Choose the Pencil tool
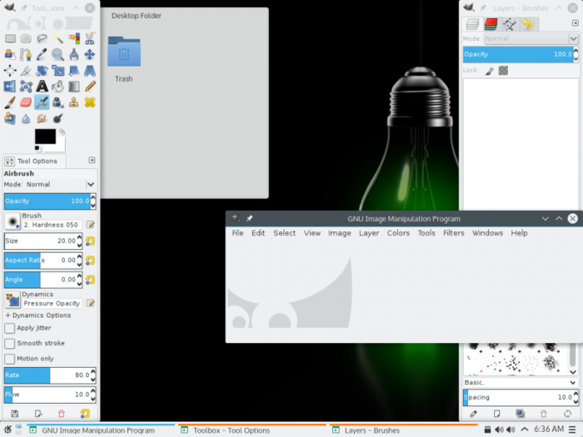583x437 pixels. (89, 86)
